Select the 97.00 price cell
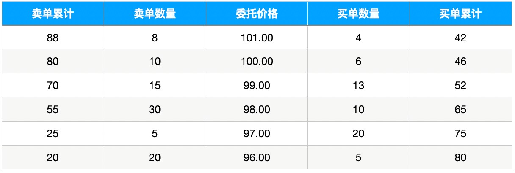This screenshot has width=515, height=173. pos(257,134)
